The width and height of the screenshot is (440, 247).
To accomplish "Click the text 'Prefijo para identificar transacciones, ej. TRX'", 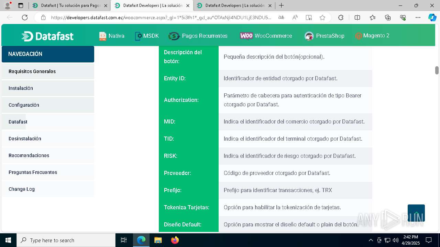I will click(x=278, y=190).
